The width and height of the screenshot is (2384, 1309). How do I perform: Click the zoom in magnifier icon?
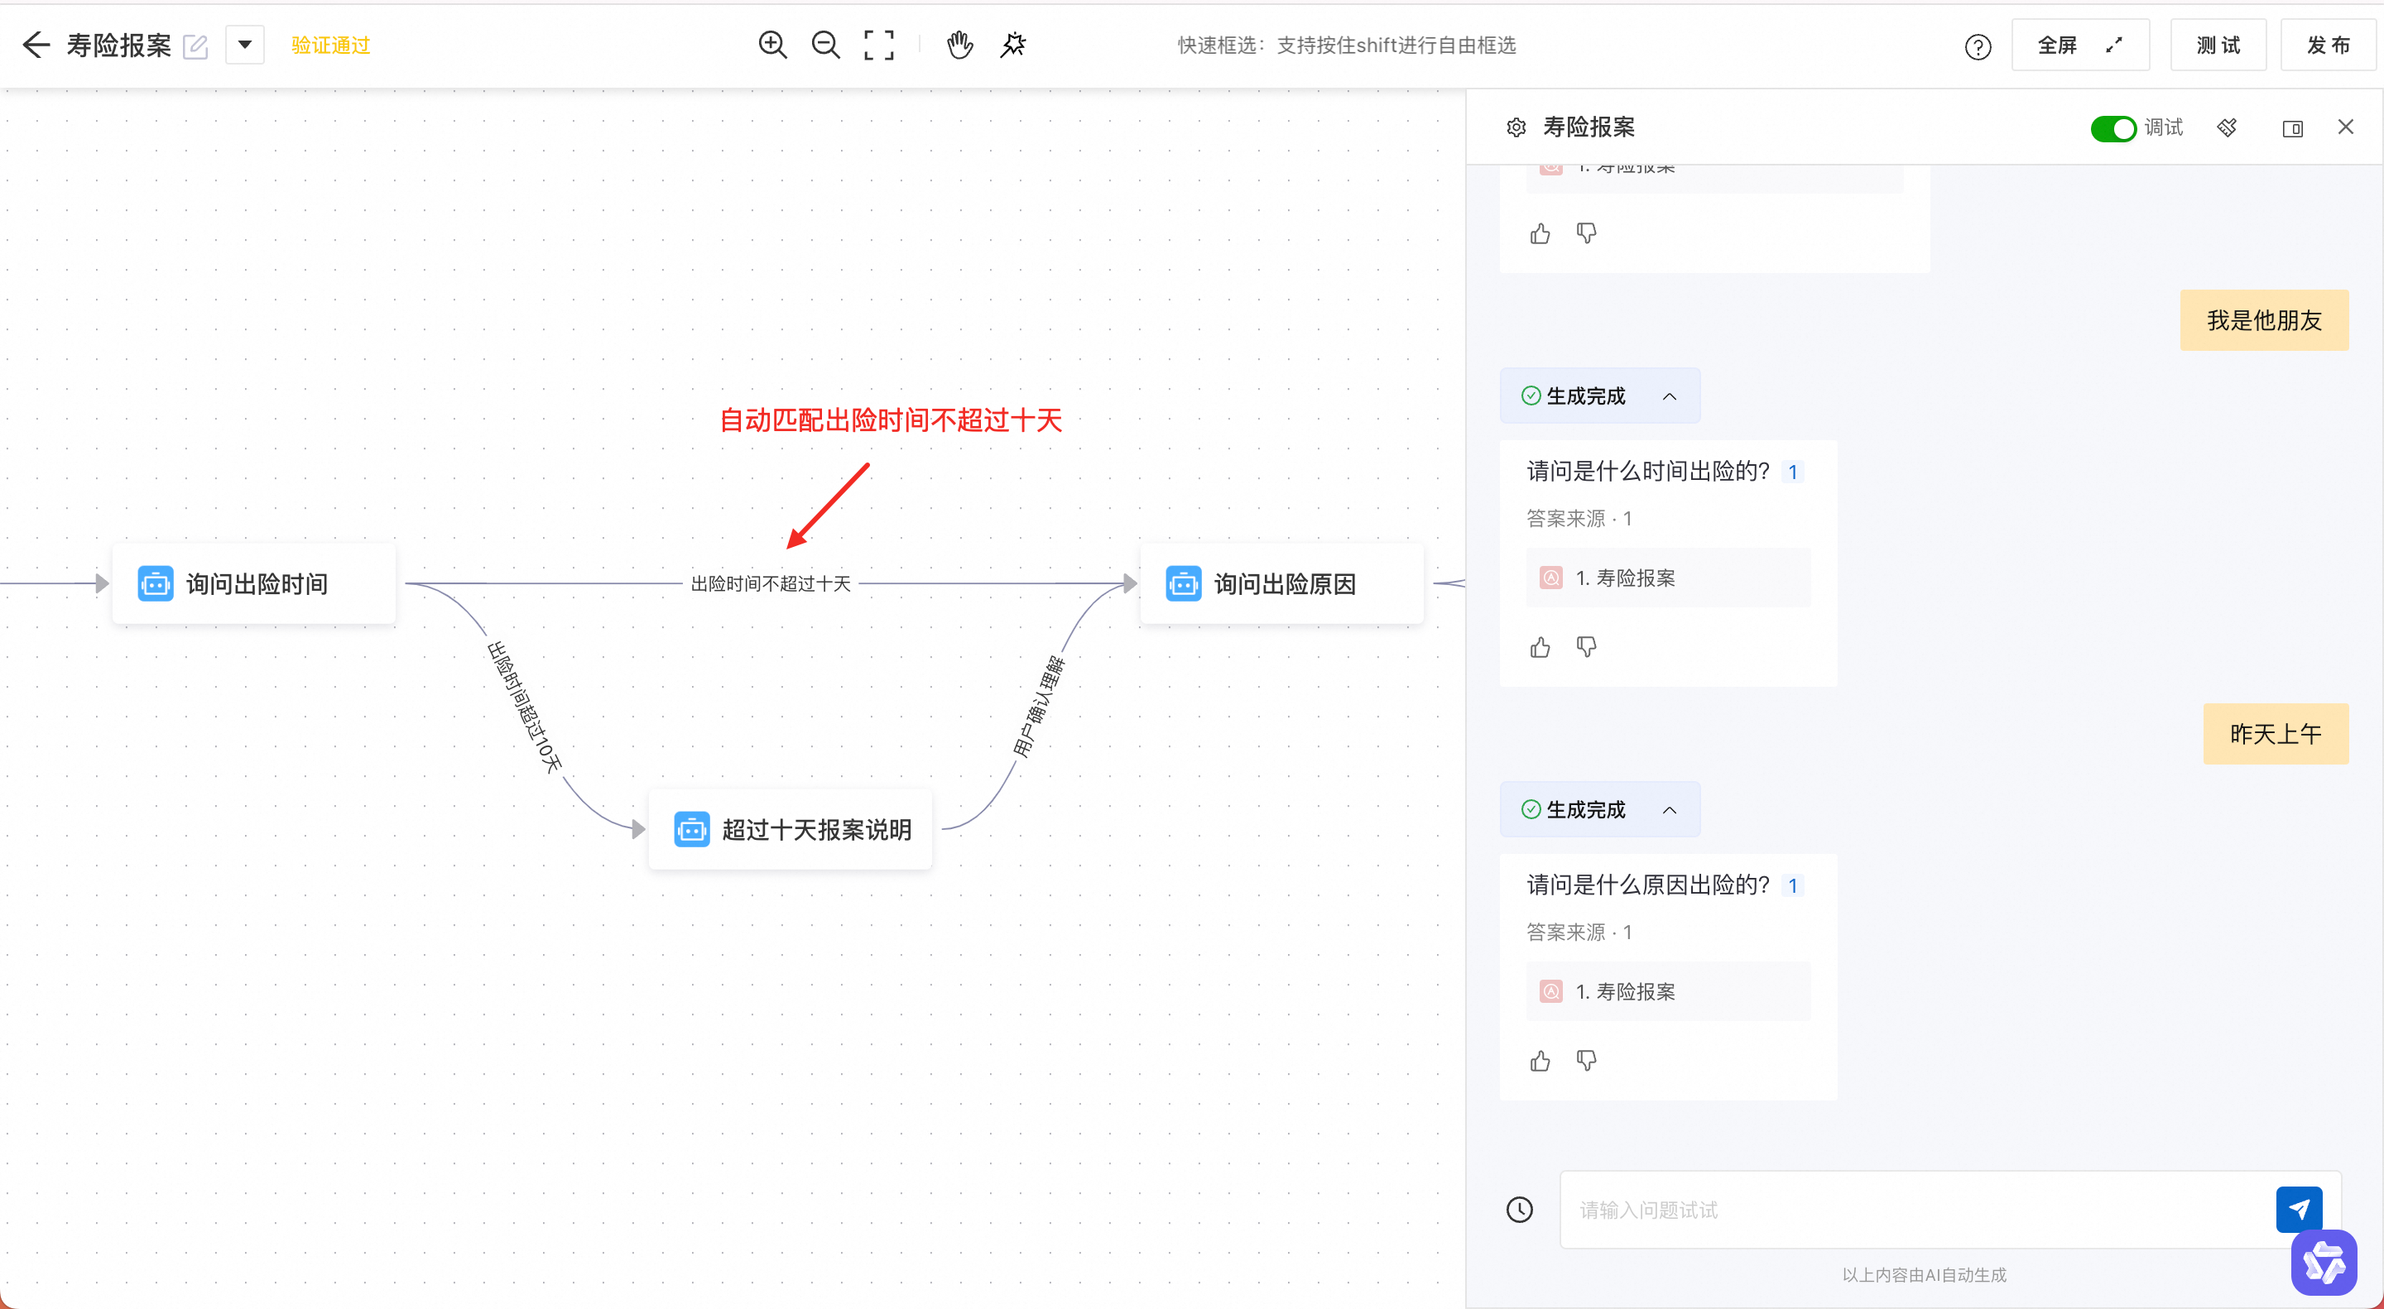point(771,45)
